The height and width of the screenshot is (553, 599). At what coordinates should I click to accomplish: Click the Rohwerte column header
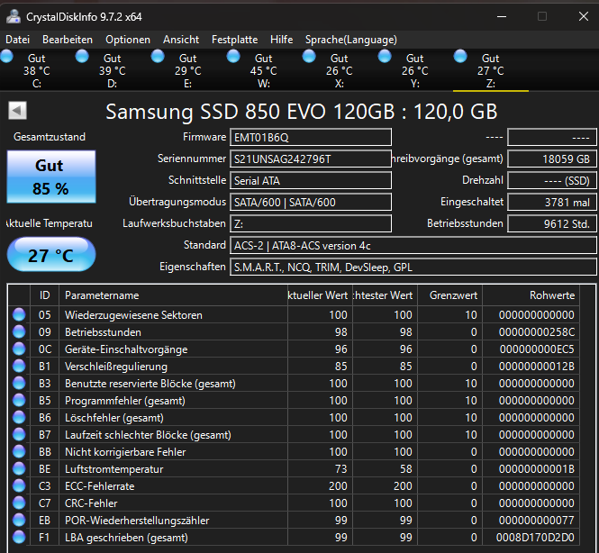point(531,295)
